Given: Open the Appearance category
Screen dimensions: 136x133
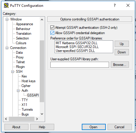Looking at the screenshot, I should (x=25, y=24).
